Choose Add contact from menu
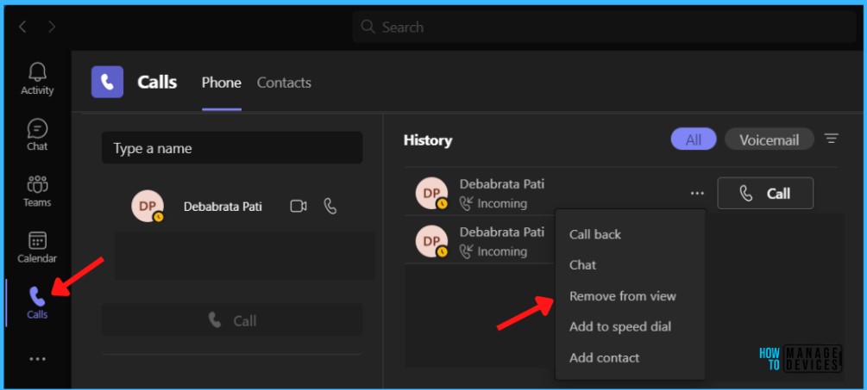 tap(605, 357)
